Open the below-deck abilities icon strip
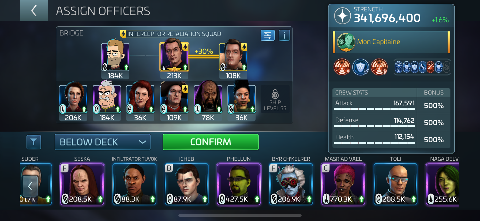Viewport: 480px width, 221px height. click(422, 67)
